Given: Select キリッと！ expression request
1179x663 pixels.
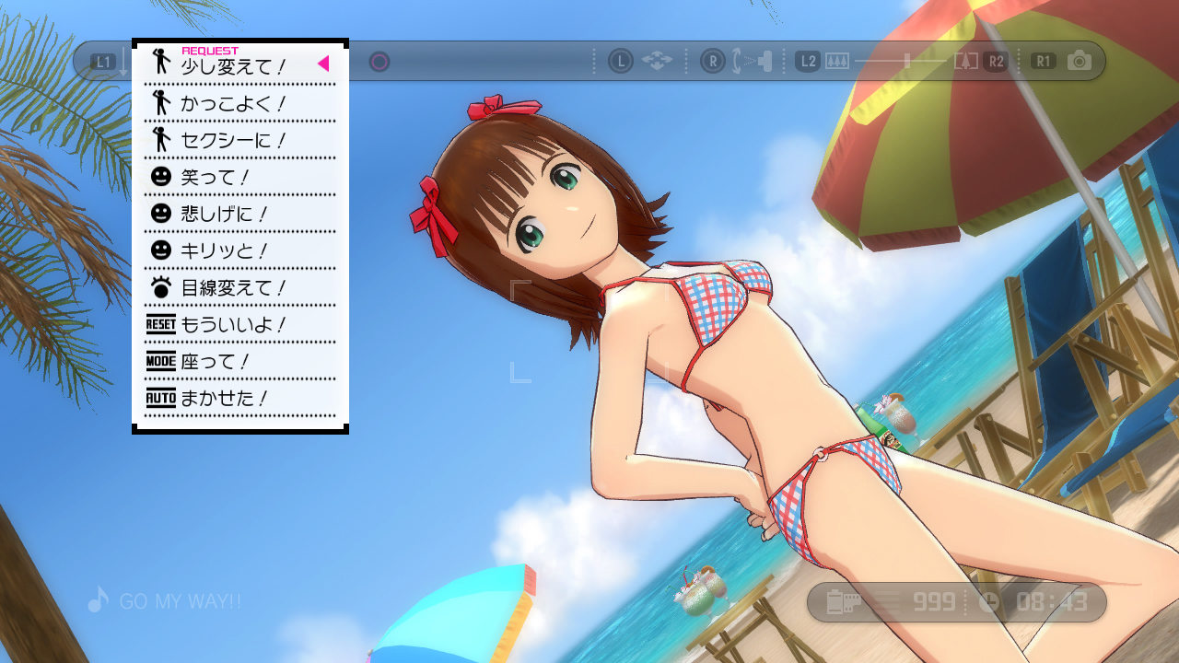Looking at the screenshot, I should pyautogui.click(x=239, y=250).
